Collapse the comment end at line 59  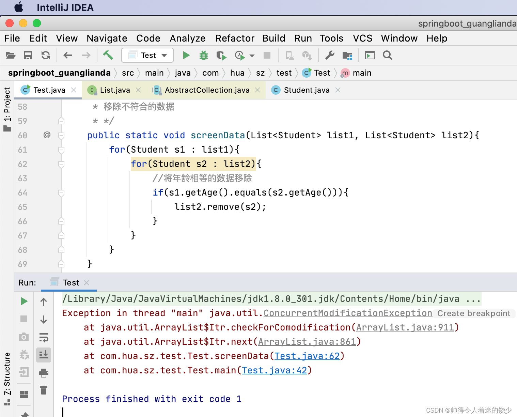pos(61,121)
